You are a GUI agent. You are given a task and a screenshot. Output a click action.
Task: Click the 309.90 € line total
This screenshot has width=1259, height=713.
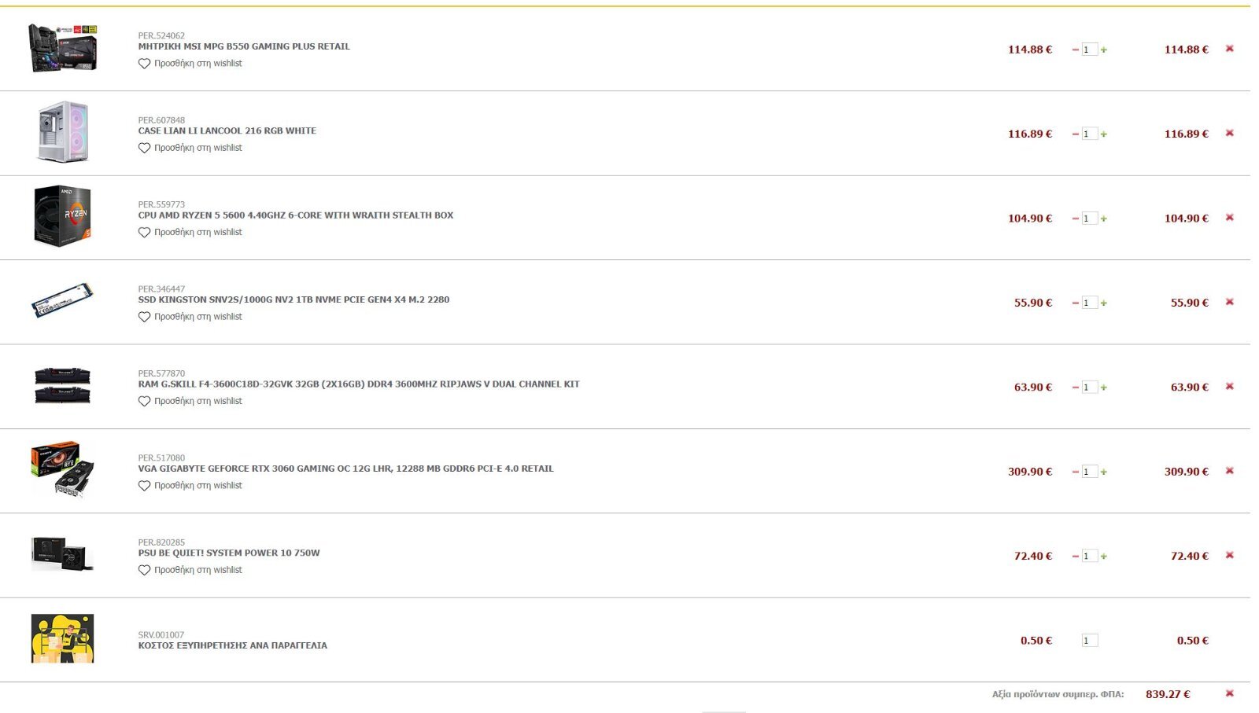point(1186,472)
